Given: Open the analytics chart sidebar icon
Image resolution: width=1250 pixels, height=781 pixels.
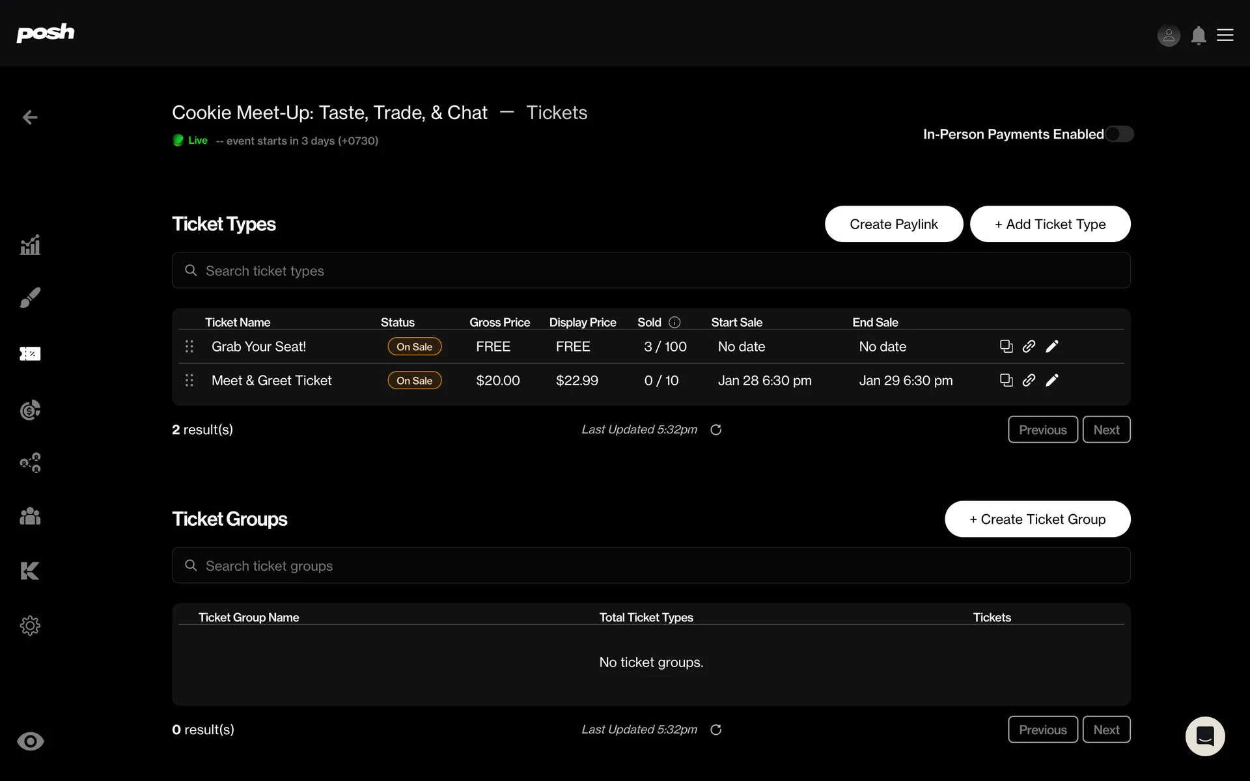Looking at the screenshot, I should (30, 245).
